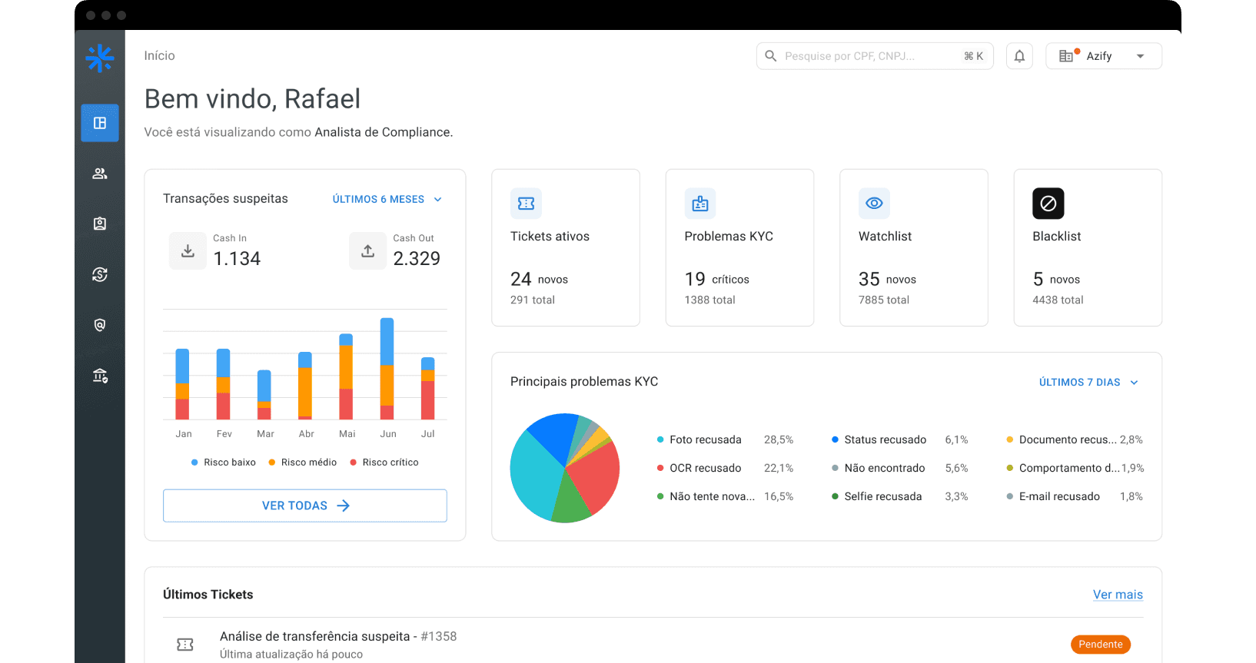Click the Problemas KYC badge icon
This screenshot has width=1256, height=663.
(700, 204)
